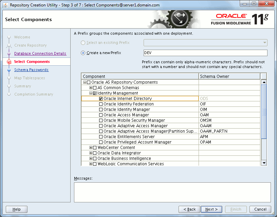Check the Oracle Entitlements Server checkbox
This screenshot has height=217, width=277.
click(x=101, y=137)
